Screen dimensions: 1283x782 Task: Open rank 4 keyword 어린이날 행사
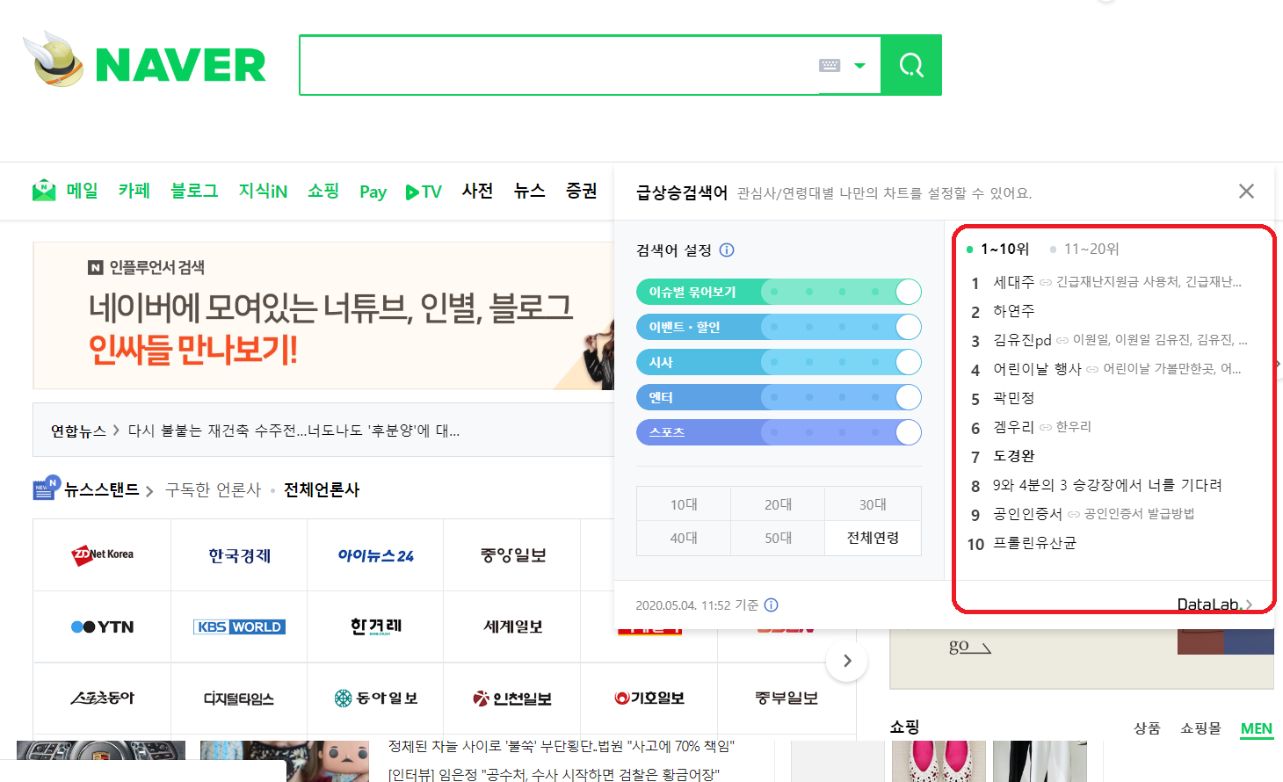pyautogui.click(x=1037, y=369)
